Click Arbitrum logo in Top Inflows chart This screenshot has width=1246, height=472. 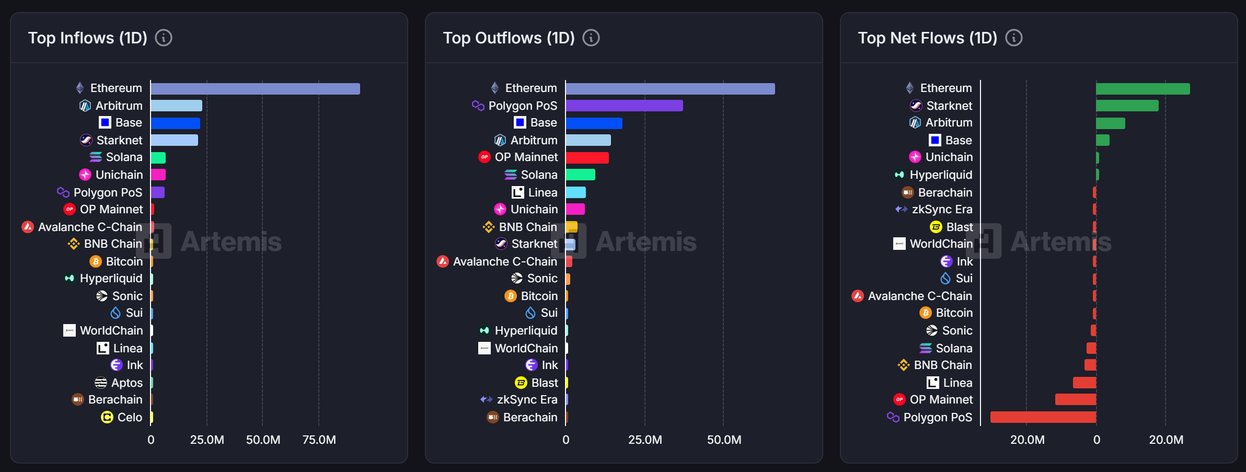coord(85,106)
